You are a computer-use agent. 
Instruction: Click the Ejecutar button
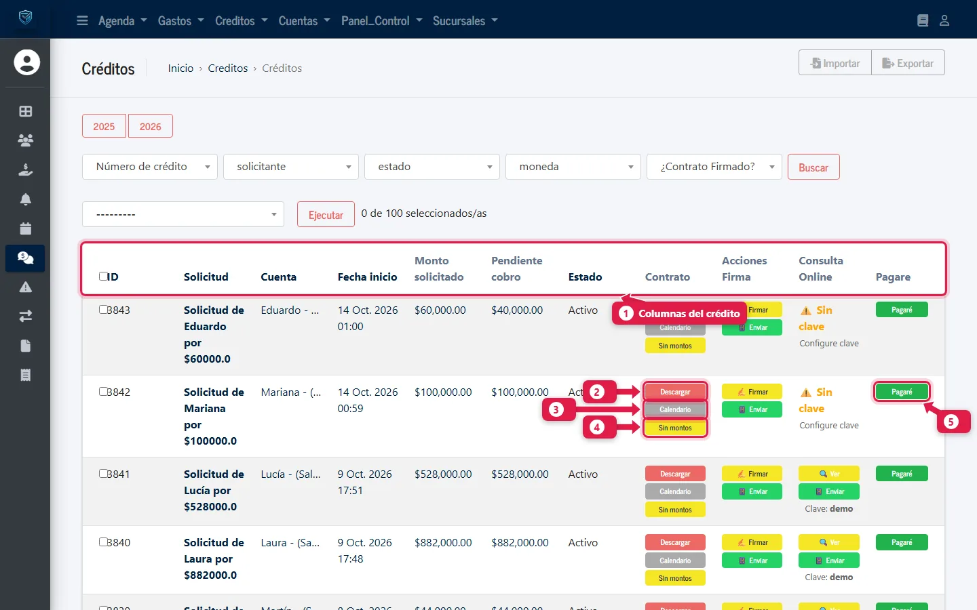tap(326, 214)
